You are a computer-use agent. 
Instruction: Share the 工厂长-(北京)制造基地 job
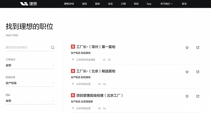(x=198, y=72)
